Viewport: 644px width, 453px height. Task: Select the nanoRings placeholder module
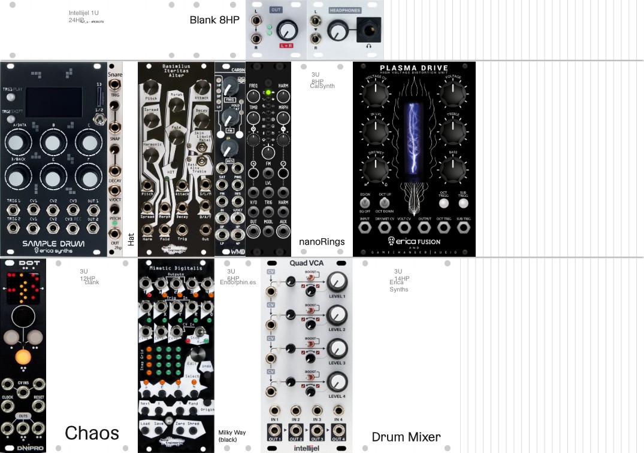point(322,159)
